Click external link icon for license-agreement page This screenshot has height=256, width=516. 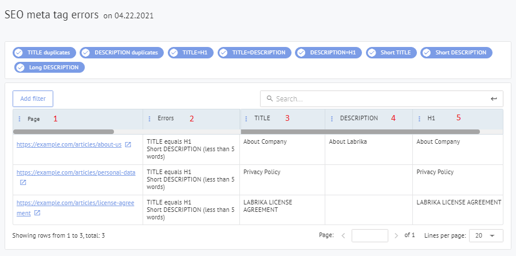click(37, 213)
